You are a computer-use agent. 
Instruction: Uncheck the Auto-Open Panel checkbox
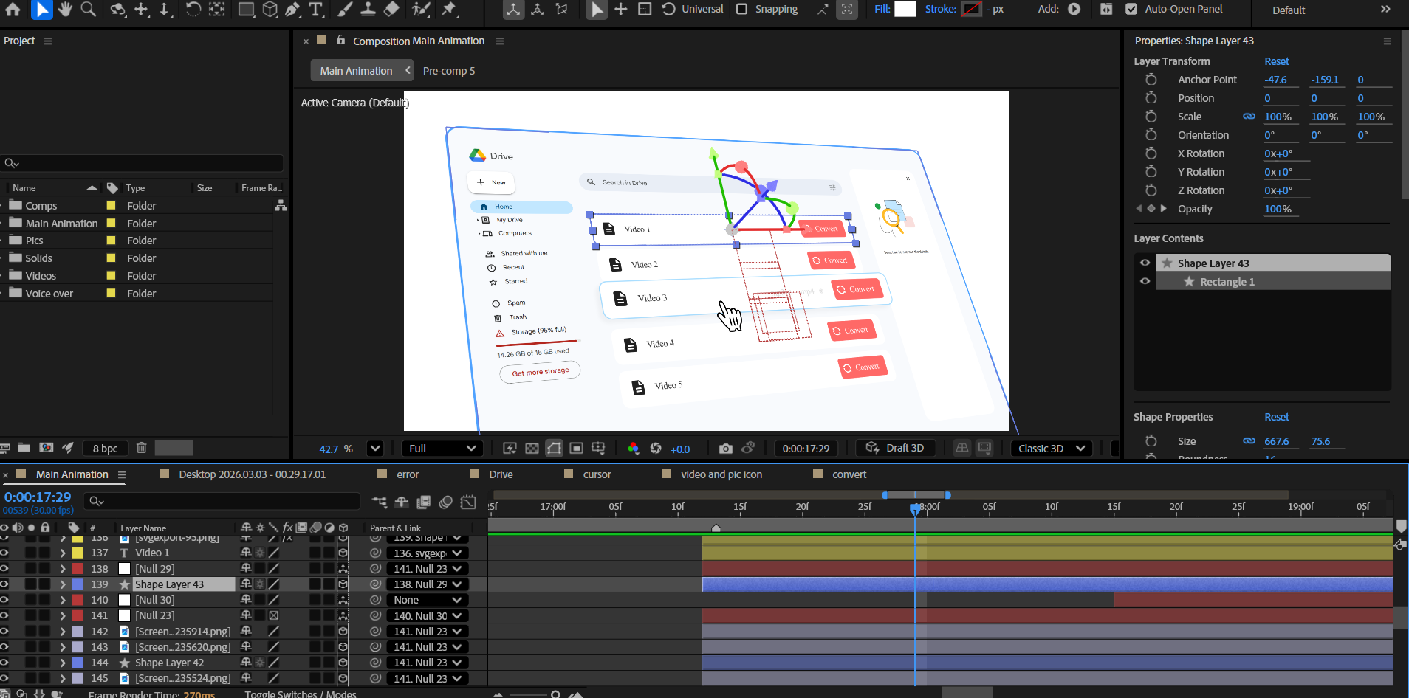[1131, 9]
